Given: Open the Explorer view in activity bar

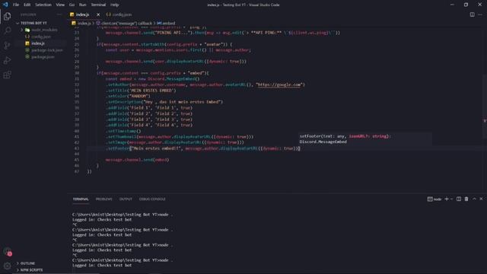Looking at the screenshot, I should [7, 16].
